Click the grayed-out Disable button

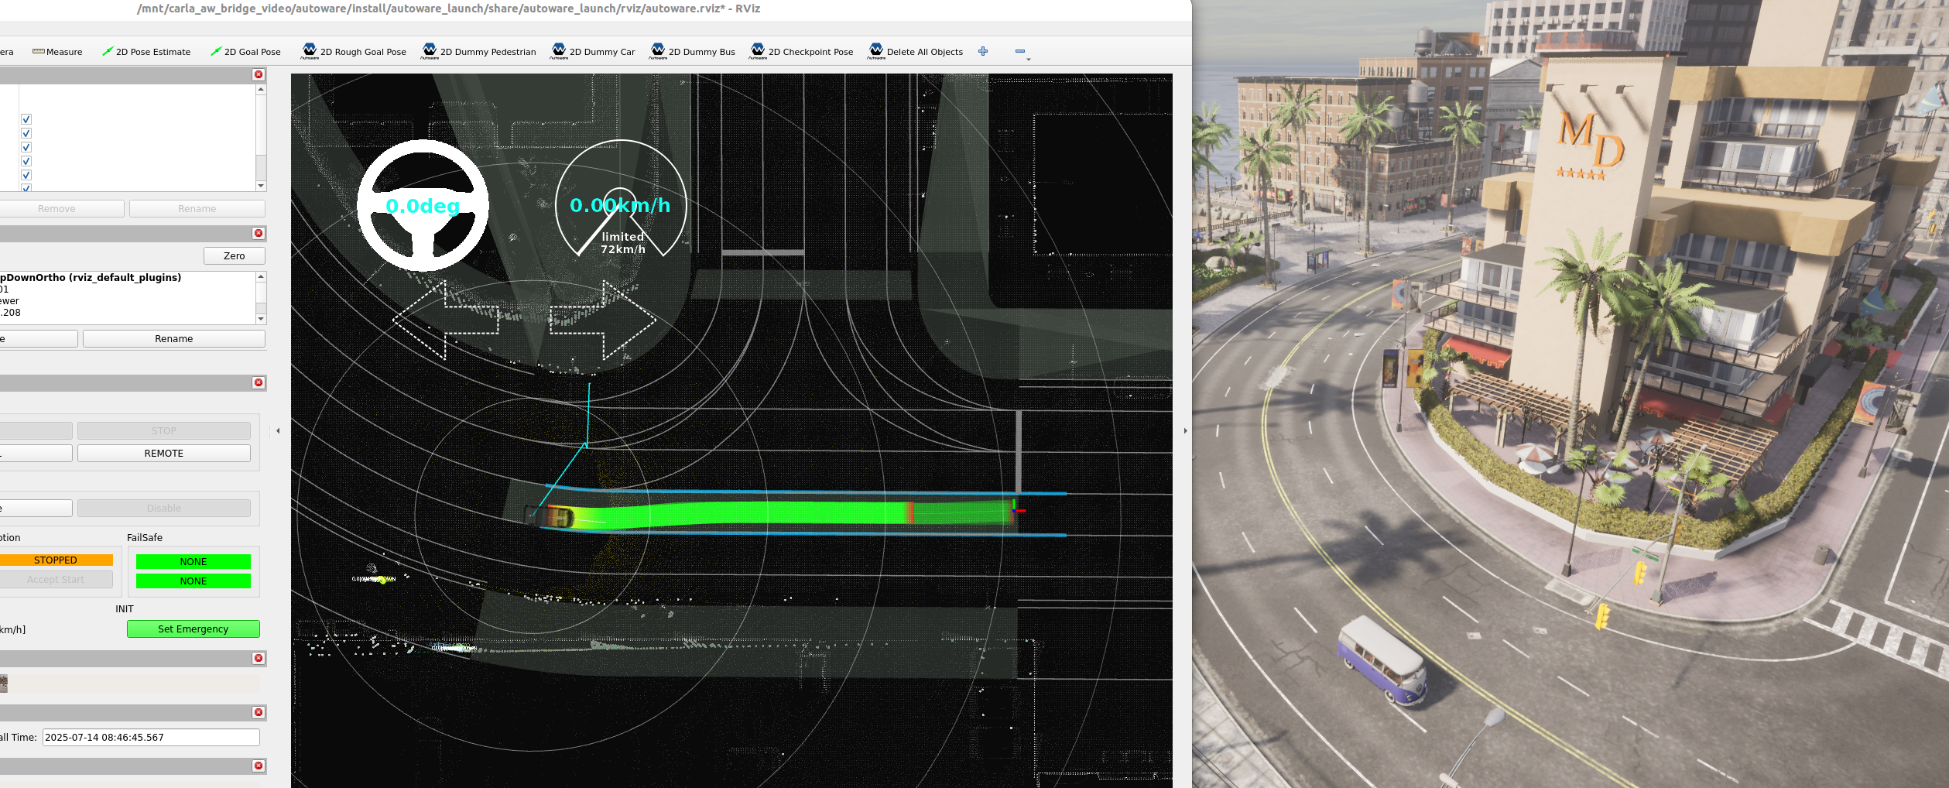[x=164, y=509]
